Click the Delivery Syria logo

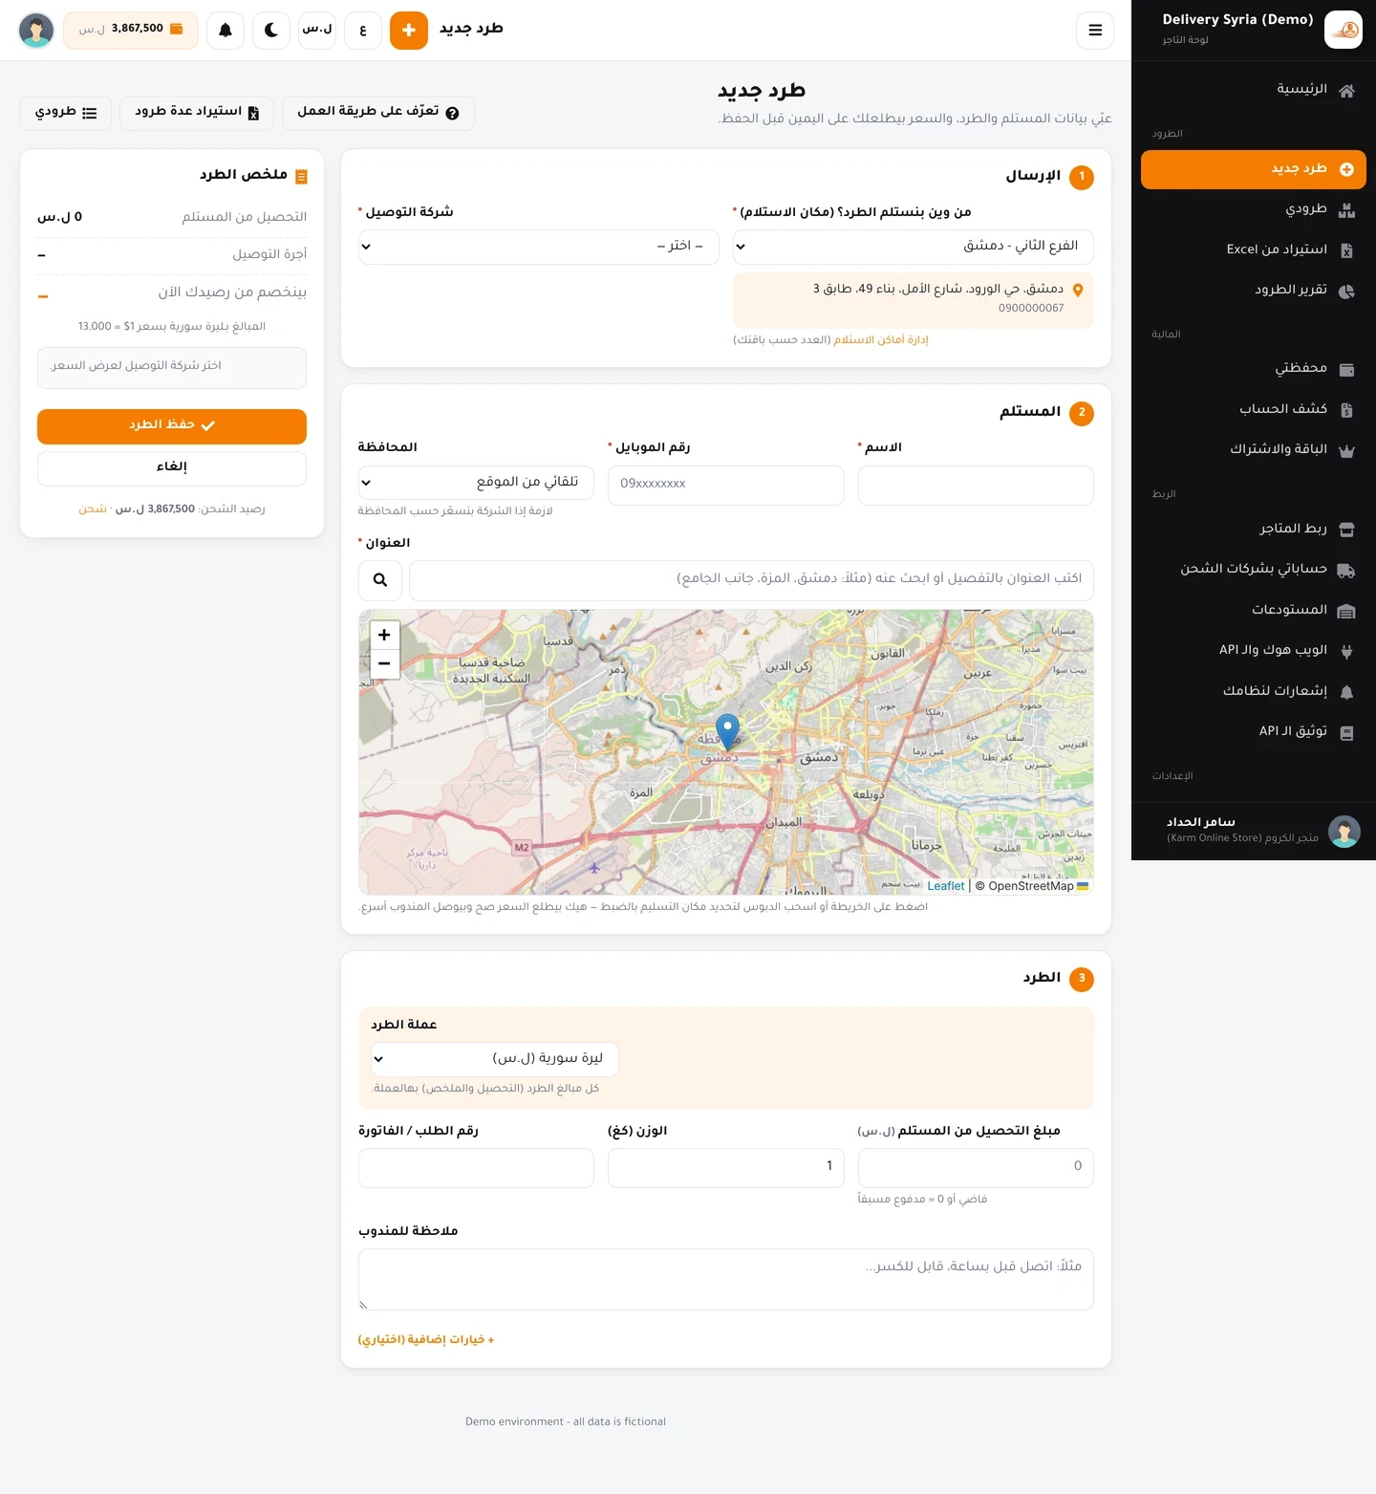(x=1344, y=30)
